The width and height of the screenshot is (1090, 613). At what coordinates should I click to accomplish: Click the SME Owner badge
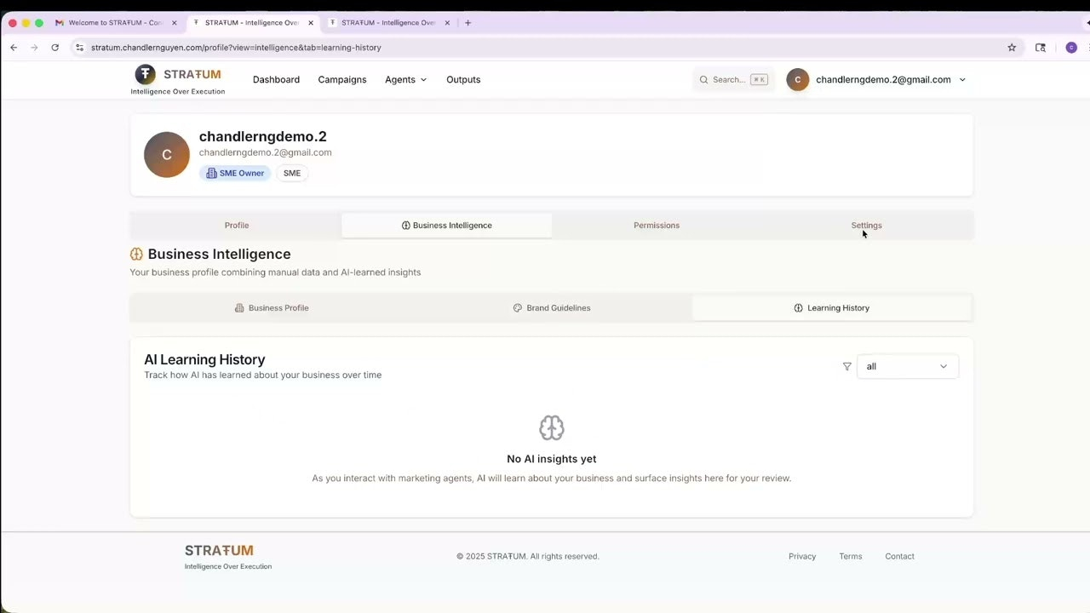pyautogui.click(x=235, y=173)
